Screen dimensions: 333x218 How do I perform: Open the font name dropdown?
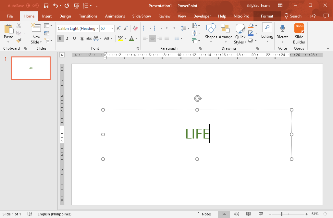97,29
